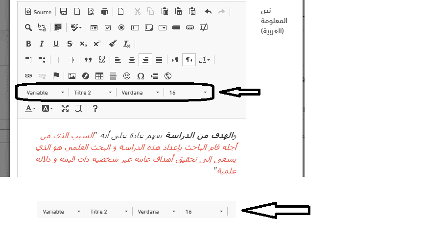Screen dimensions: 448x242
Task: Click the Cut scissors icon
Action: [138, 11]
